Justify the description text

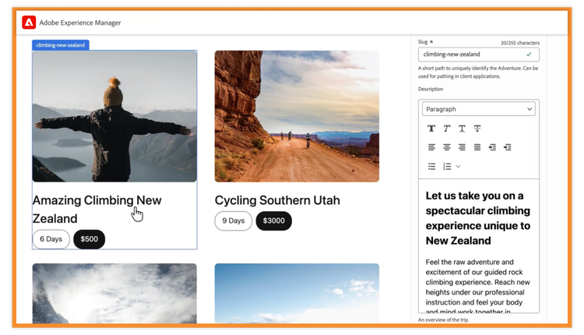(477, 147)
